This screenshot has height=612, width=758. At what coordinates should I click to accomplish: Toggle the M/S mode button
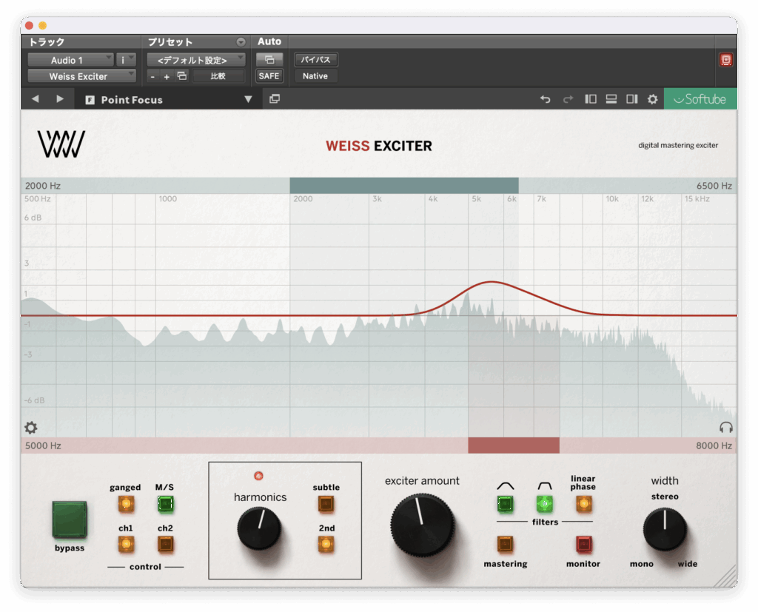point(165,504)
